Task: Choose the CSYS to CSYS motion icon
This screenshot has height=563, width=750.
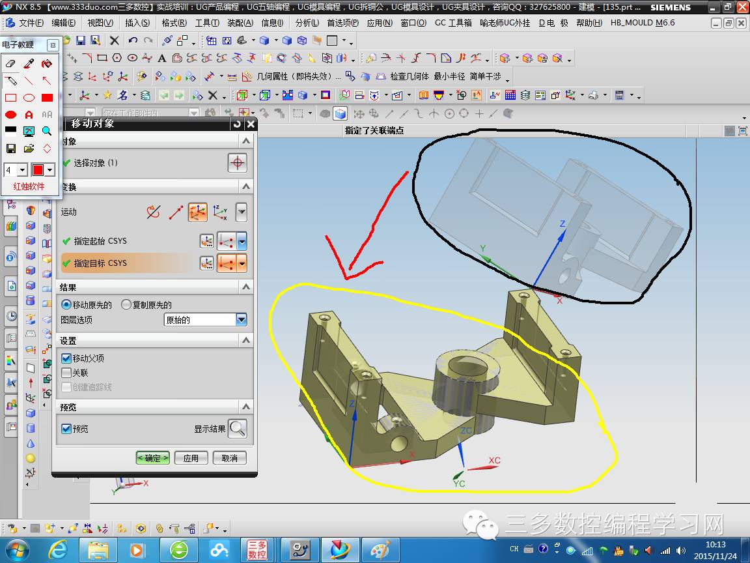Action: (197, 212)
